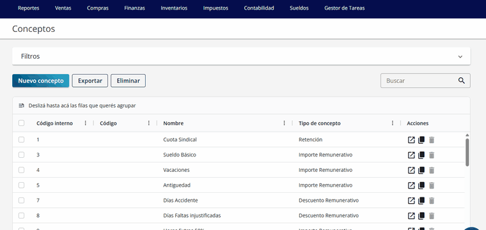Copy the Días Faltas injustificadas concept
486x230 pixels.
(x=421, y=216)
